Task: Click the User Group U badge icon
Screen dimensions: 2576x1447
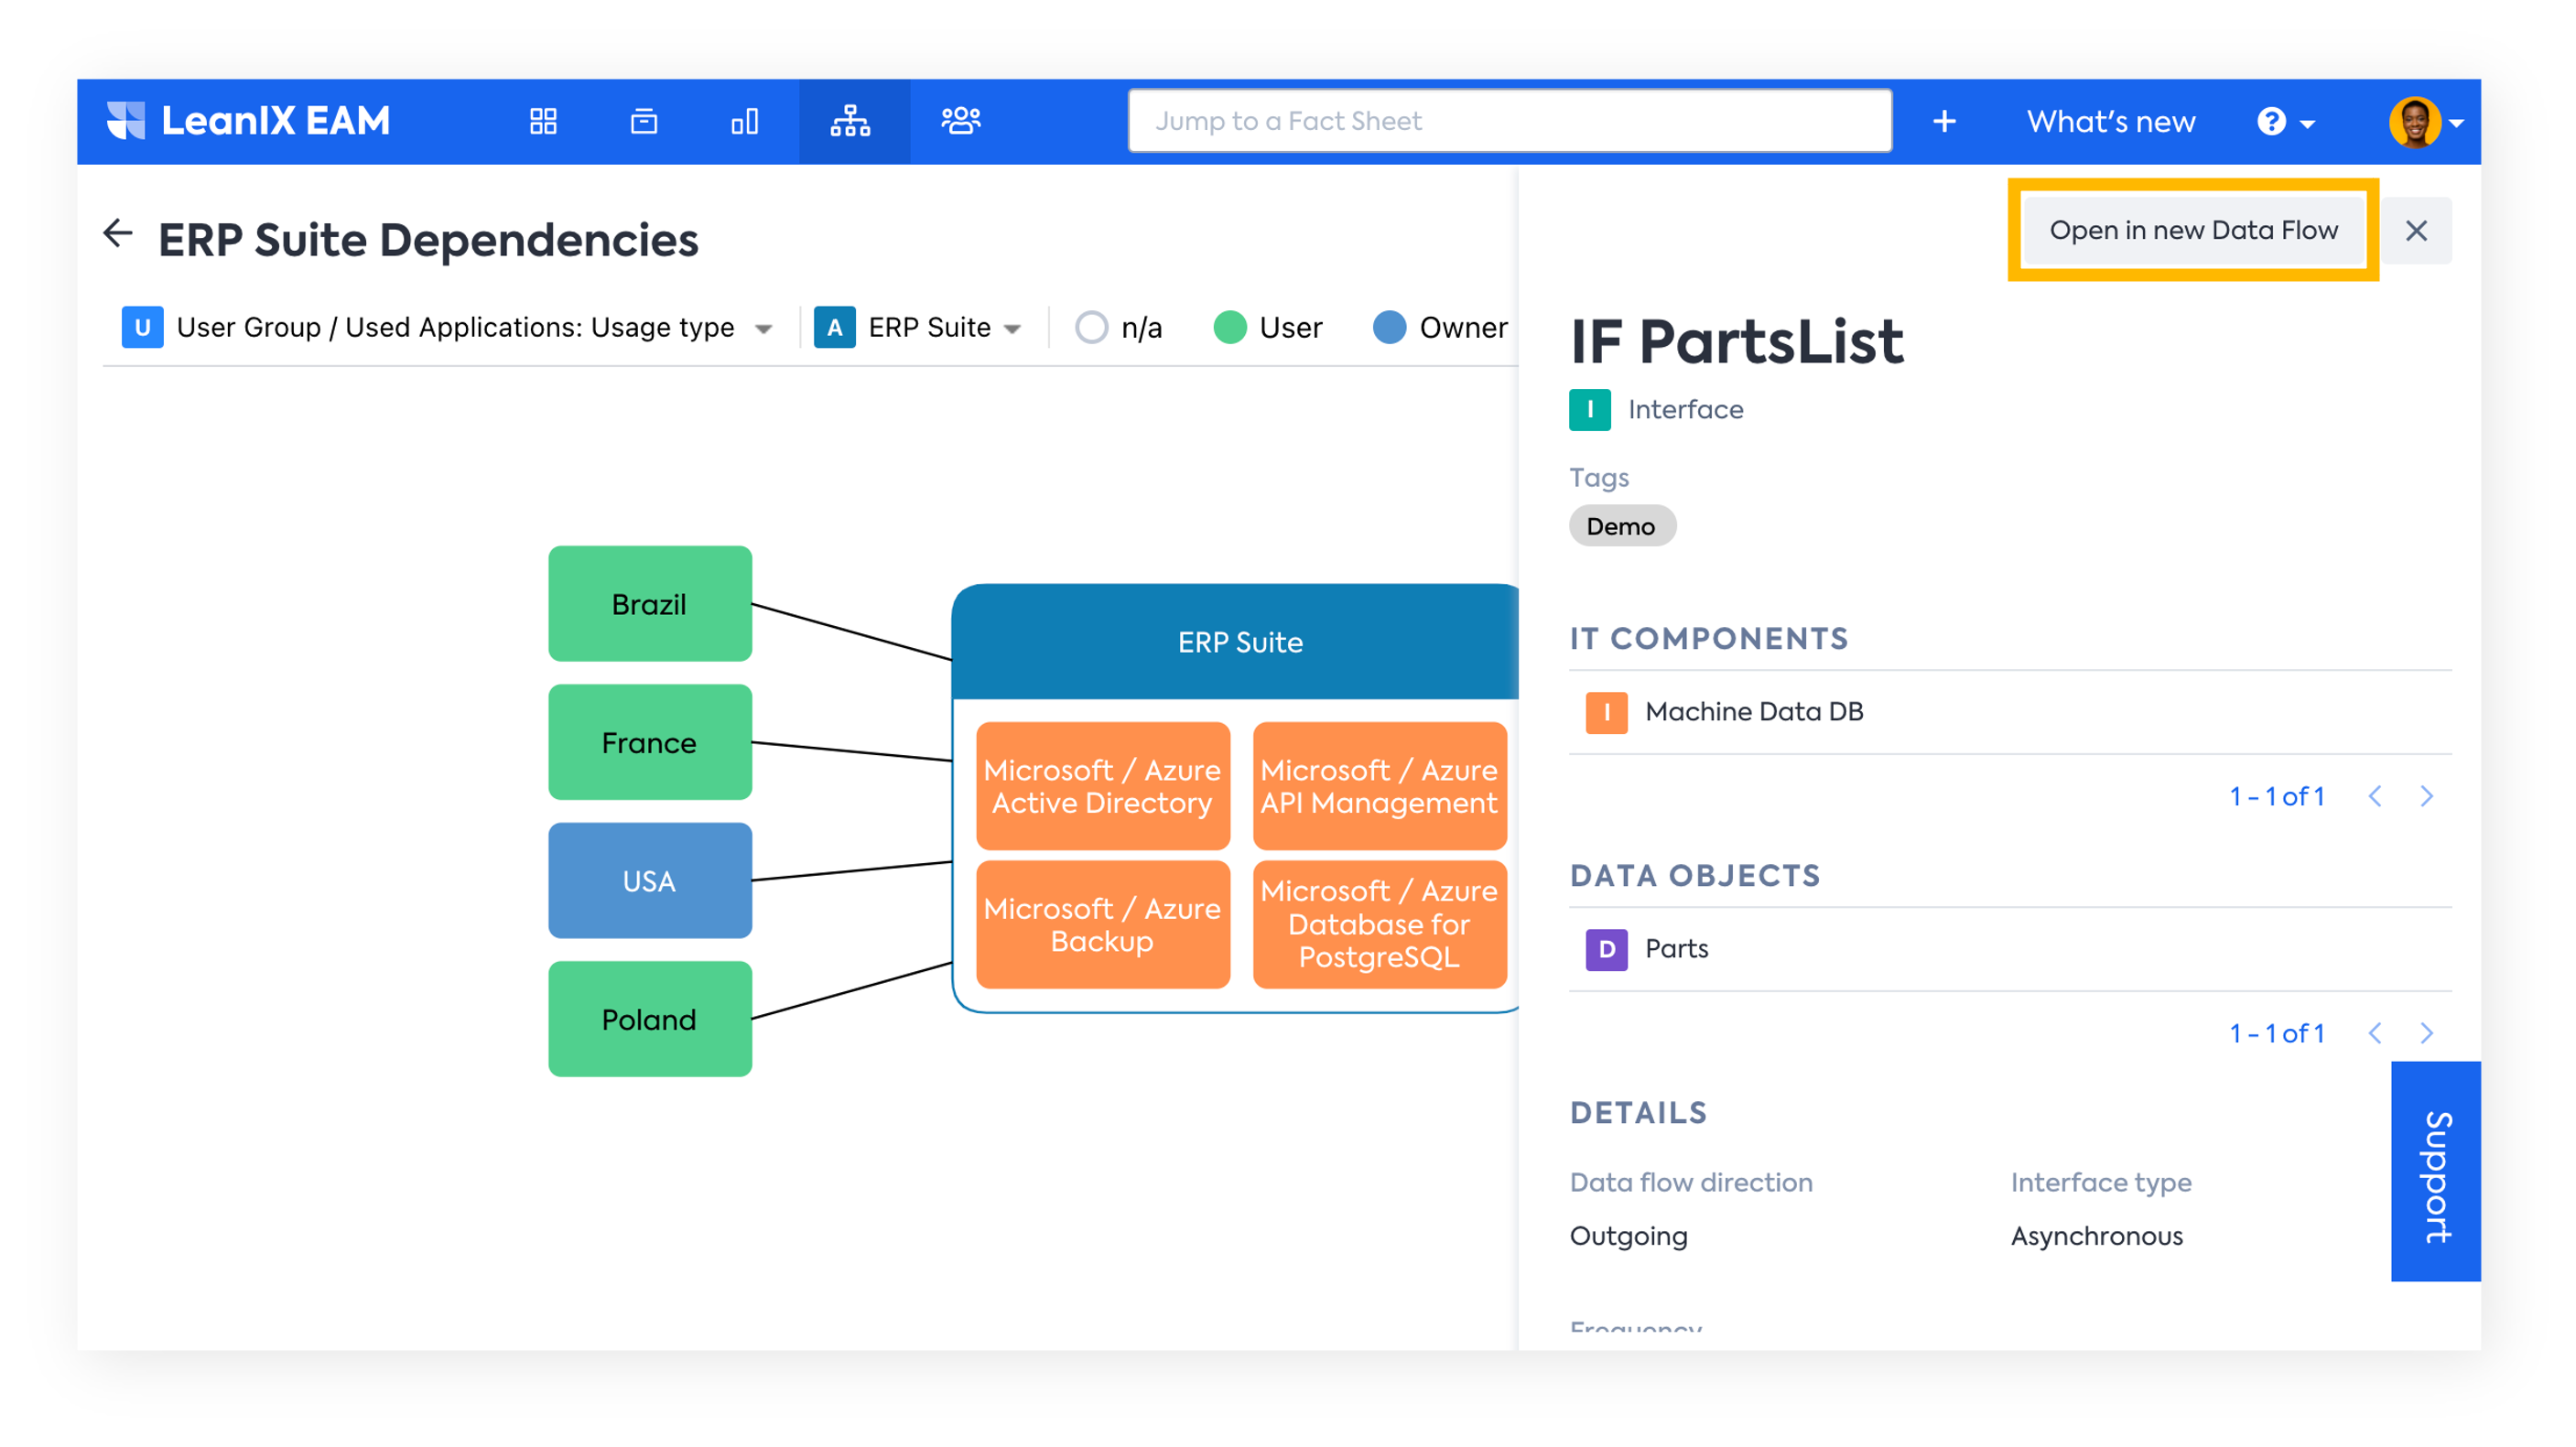Action: (143, 327)
